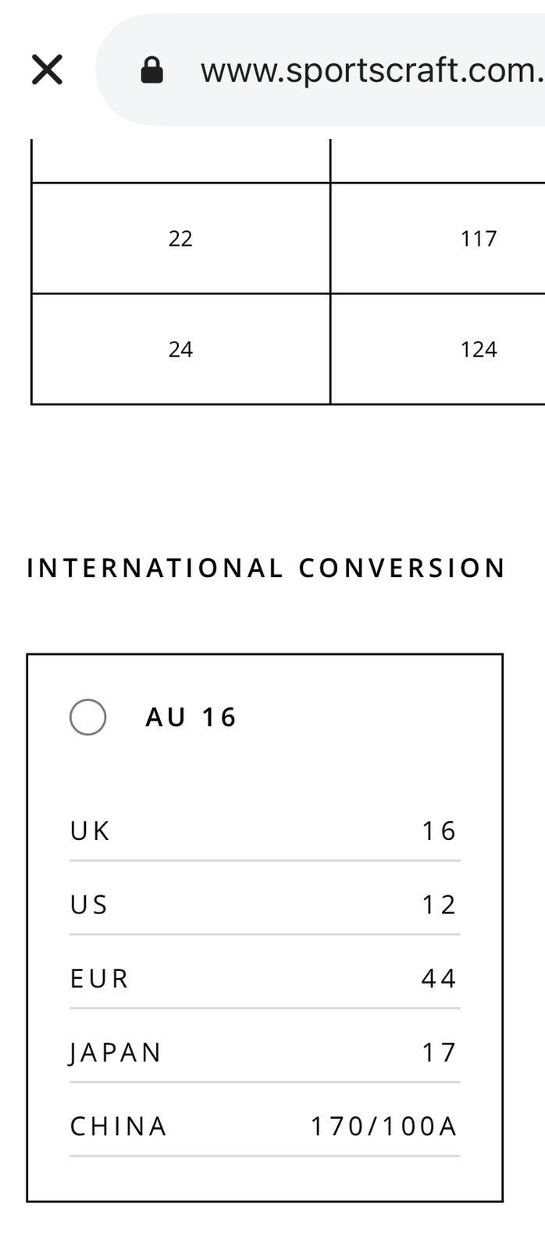Select the CHINA conversion row

tap(265, 1126)
